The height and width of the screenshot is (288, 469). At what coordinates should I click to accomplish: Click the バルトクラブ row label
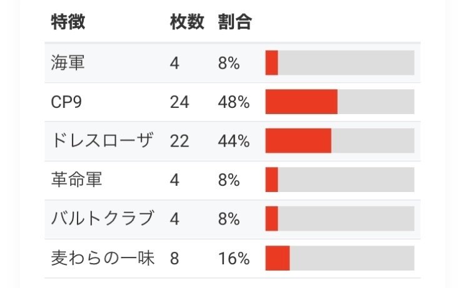point(103,218)
